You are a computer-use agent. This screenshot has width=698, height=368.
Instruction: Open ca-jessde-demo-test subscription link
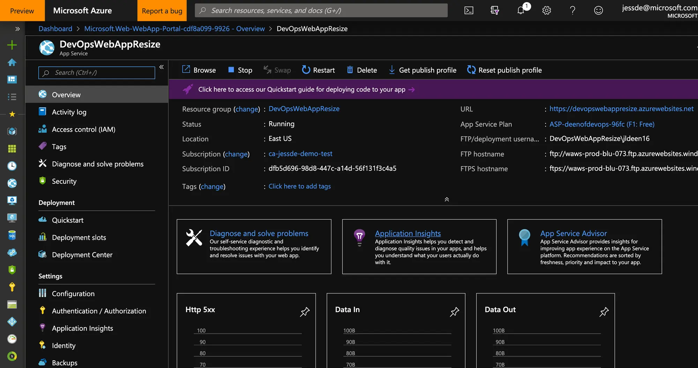pos(300,154)
